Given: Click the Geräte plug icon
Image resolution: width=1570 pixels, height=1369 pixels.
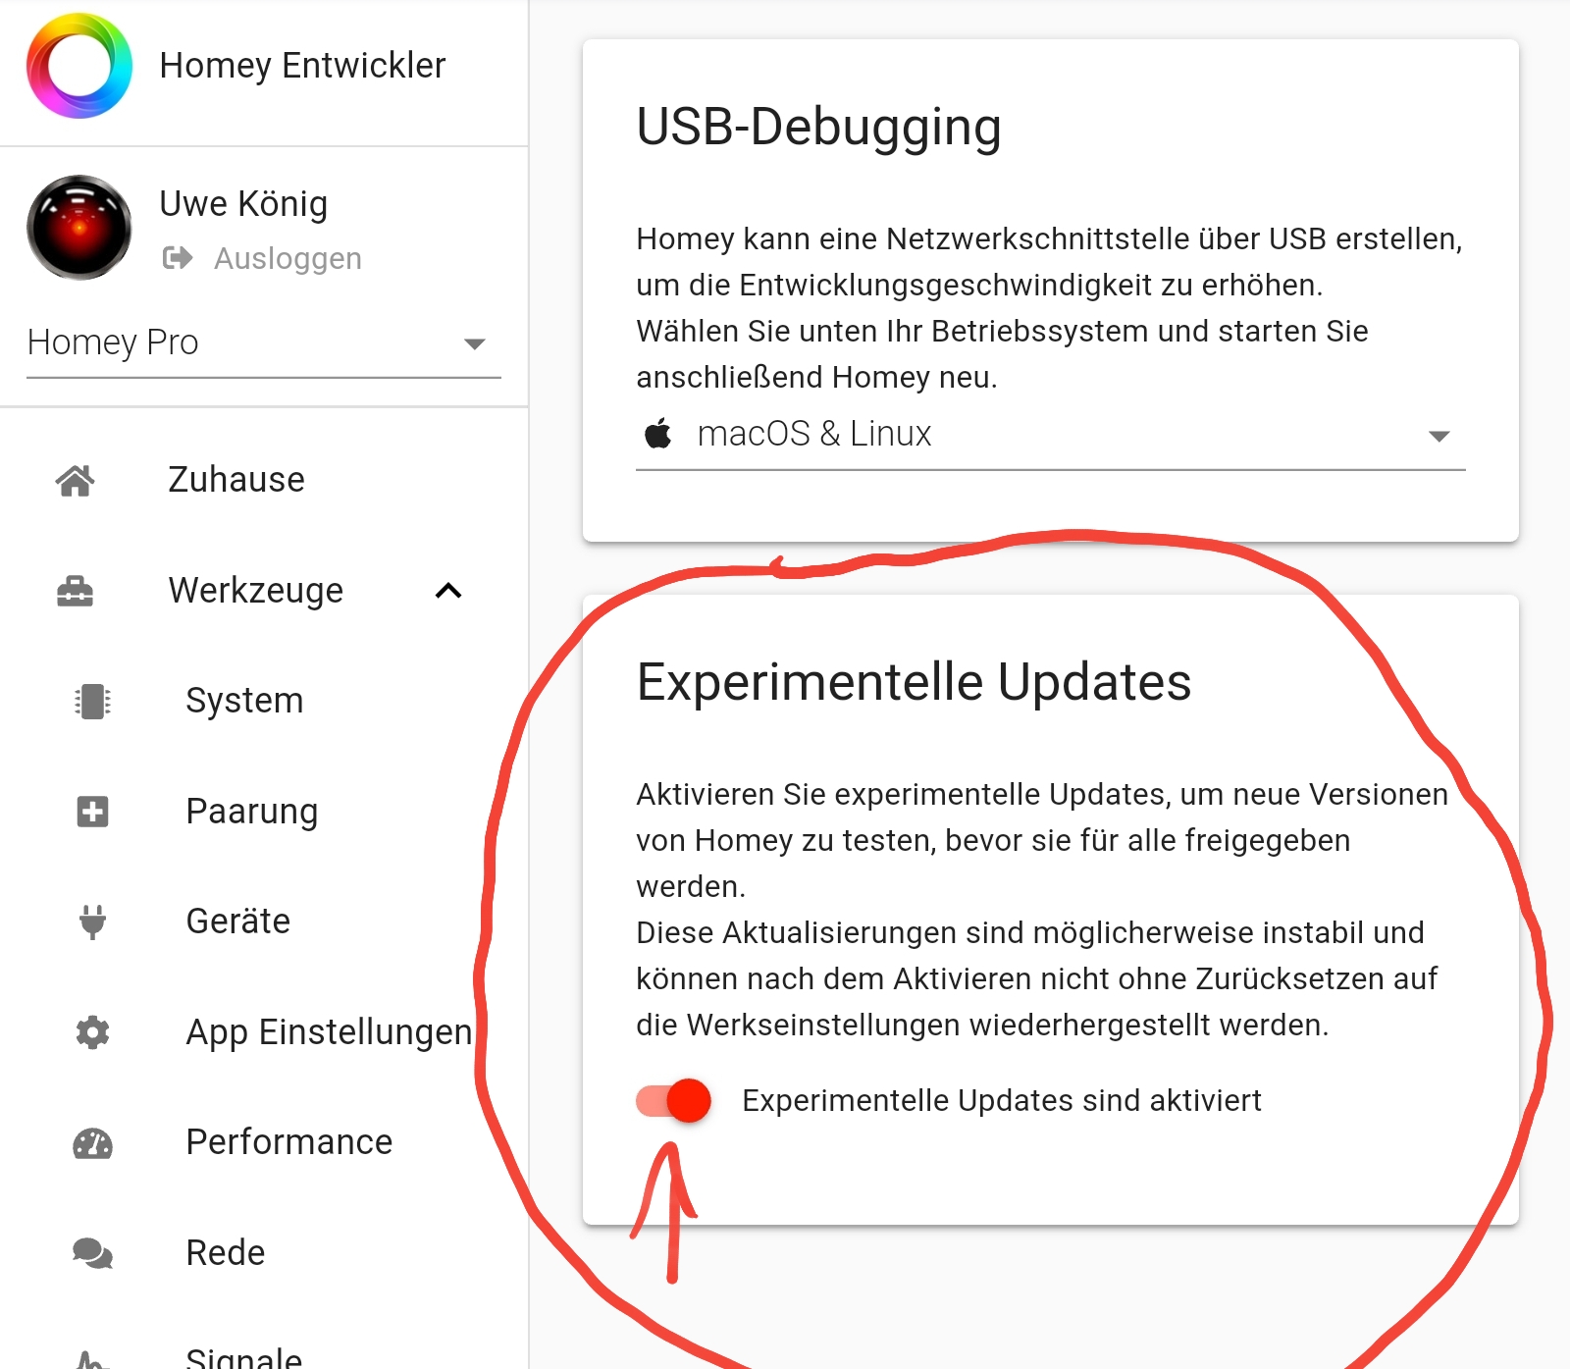Looking at the screenshot, I should [92, 921].
